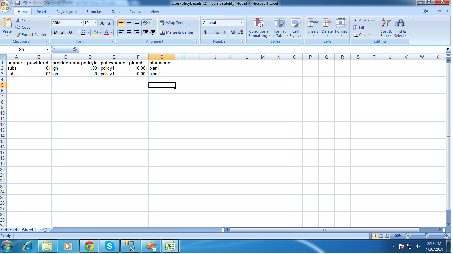
Task: Click the Format Painter icon
Action: click(x=18, y=35)
